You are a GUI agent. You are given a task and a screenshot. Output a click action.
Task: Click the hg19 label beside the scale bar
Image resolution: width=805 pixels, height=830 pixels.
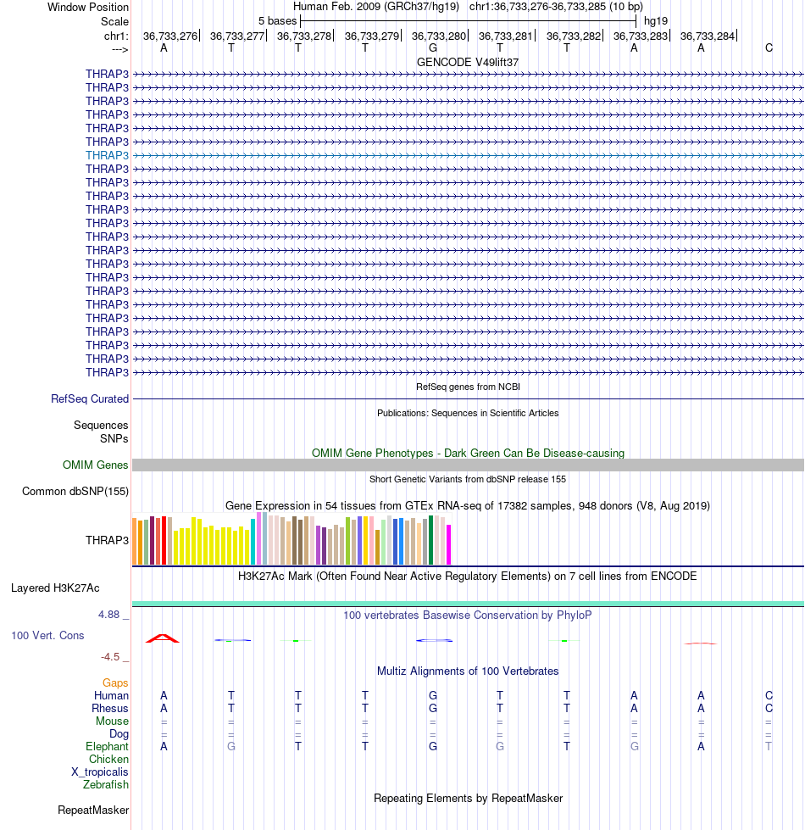coord(655,21)
